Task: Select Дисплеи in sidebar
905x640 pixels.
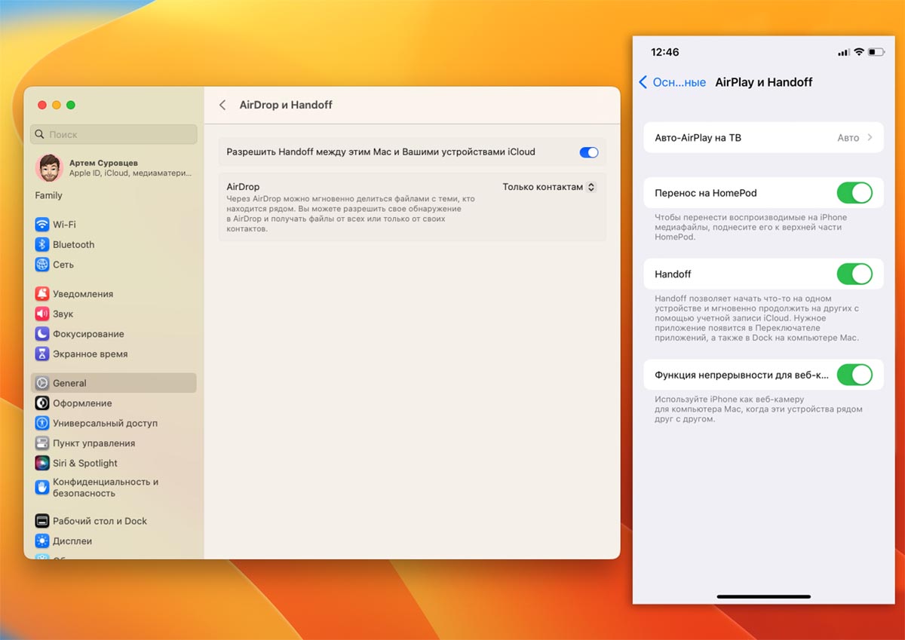Action: click(x=114, y=541)
